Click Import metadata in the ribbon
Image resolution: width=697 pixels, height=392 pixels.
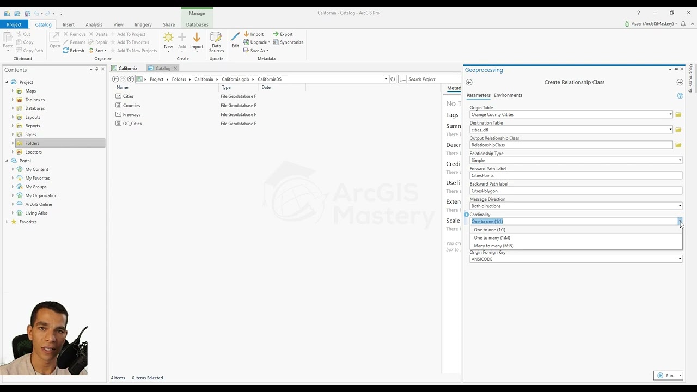tap(254, 34)
